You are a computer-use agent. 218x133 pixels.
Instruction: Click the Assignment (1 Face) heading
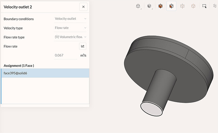click(x=19, y=66)
